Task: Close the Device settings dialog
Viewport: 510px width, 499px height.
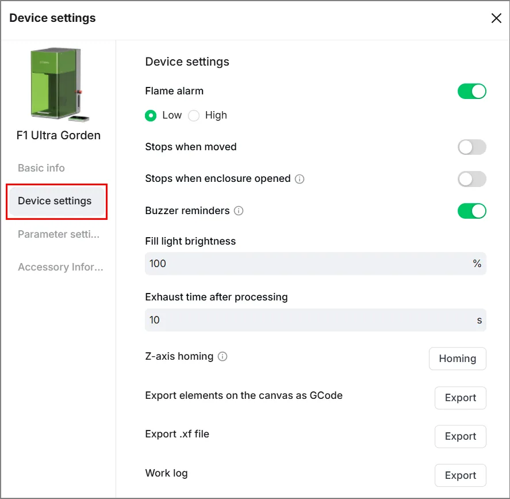Action: coord(496,18)
